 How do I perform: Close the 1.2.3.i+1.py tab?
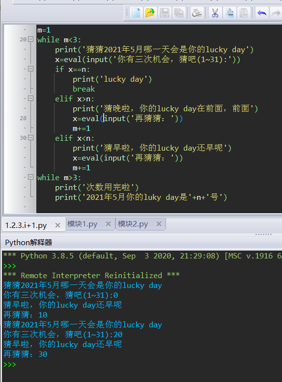(x=57, y=225)
